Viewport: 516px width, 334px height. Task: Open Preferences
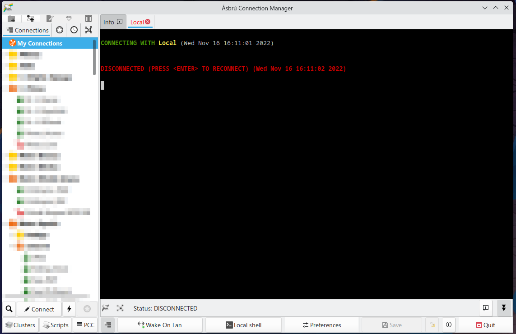click(x=321, y=325)
